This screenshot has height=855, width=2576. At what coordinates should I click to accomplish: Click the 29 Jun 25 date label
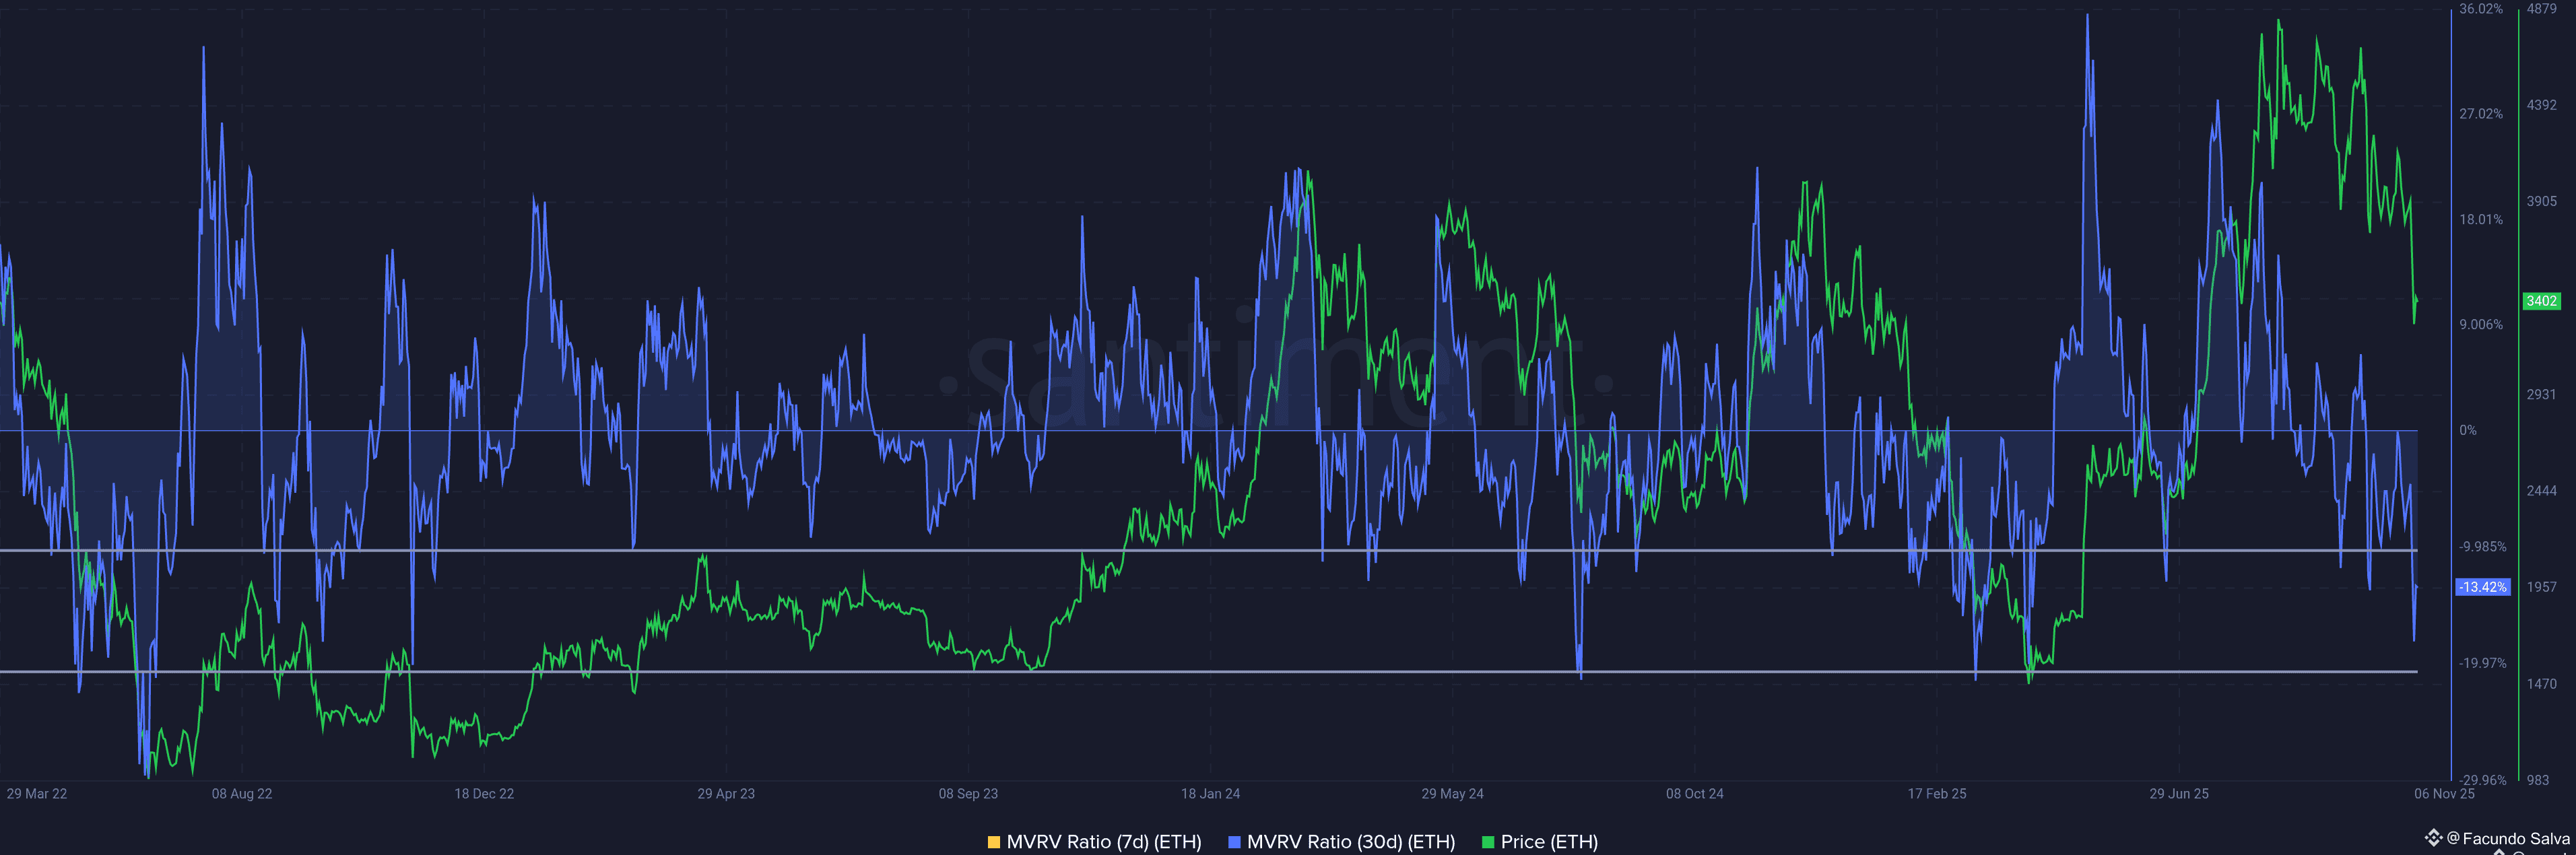point(2179,794)
